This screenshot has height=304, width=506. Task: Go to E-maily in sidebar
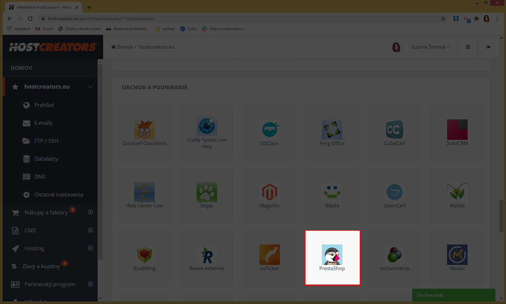pyautogui.click(x=43, y=123)
